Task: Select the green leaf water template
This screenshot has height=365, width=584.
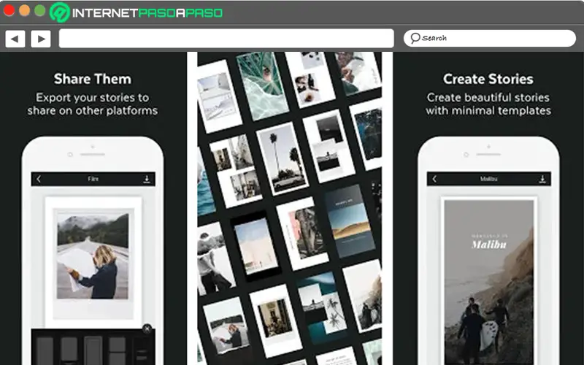Action: click(262, 85)
